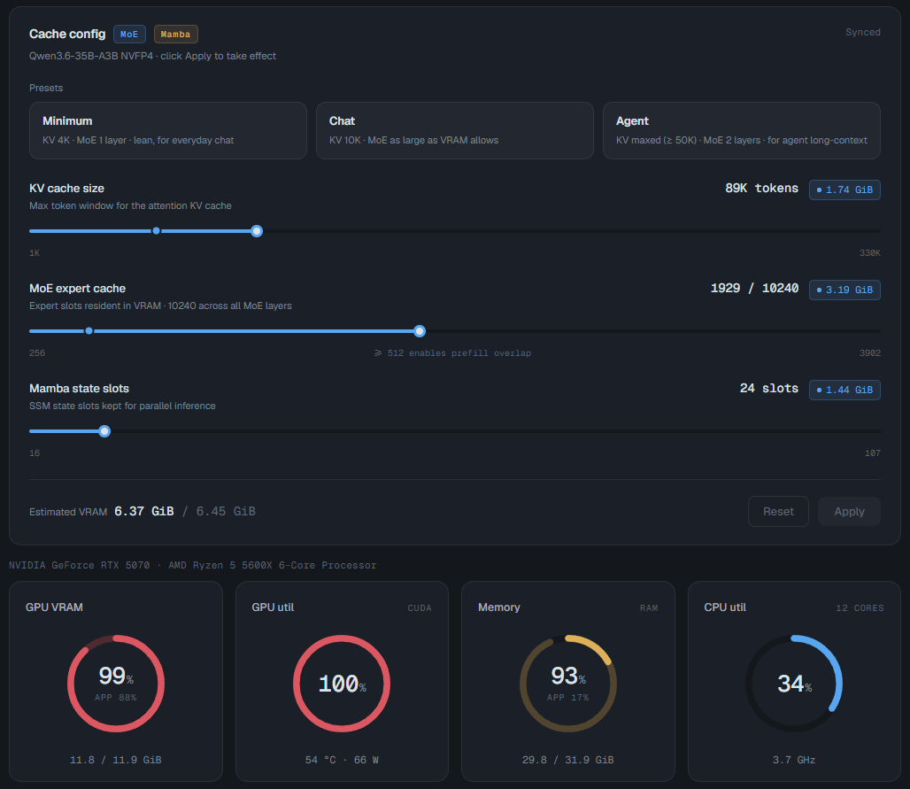The width and height of the screenshot is (910, 789).
Task: Click the 'Cache config' heading
Action: [67, 34]
